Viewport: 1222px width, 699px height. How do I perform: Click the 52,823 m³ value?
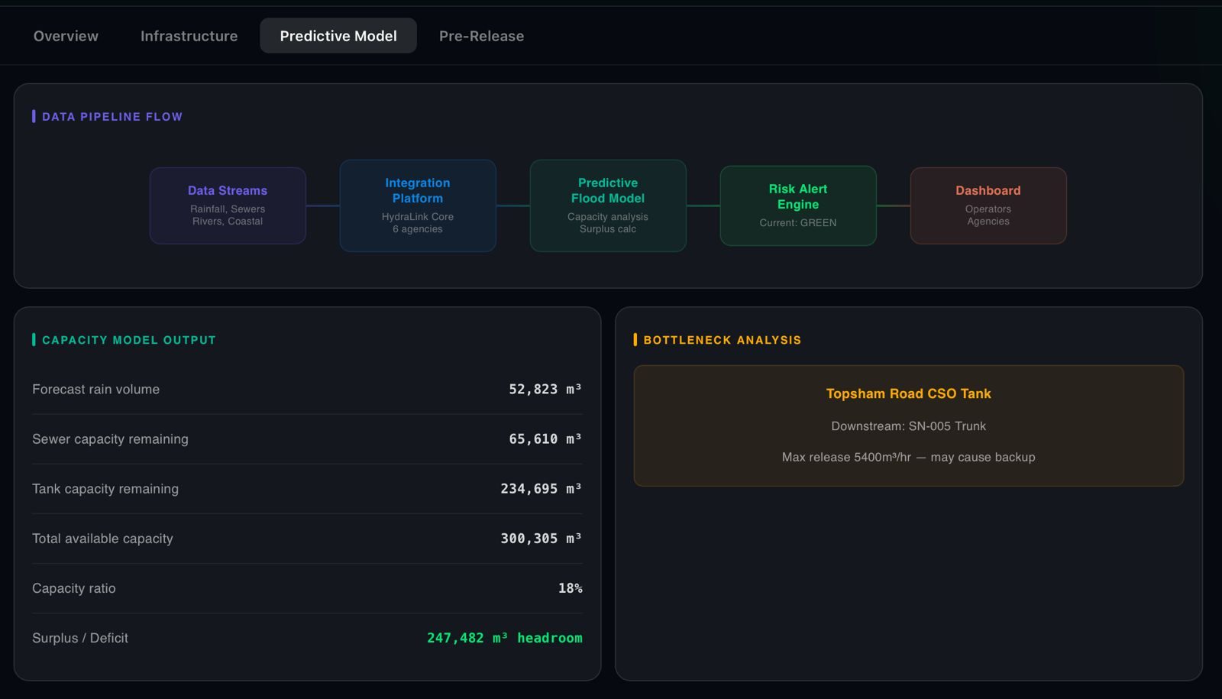point(545,390)
